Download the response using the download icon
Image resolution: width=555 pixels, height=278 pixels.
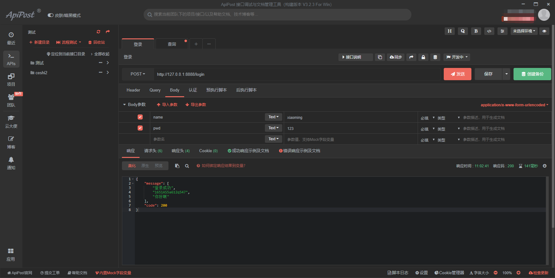coord(545,166)
